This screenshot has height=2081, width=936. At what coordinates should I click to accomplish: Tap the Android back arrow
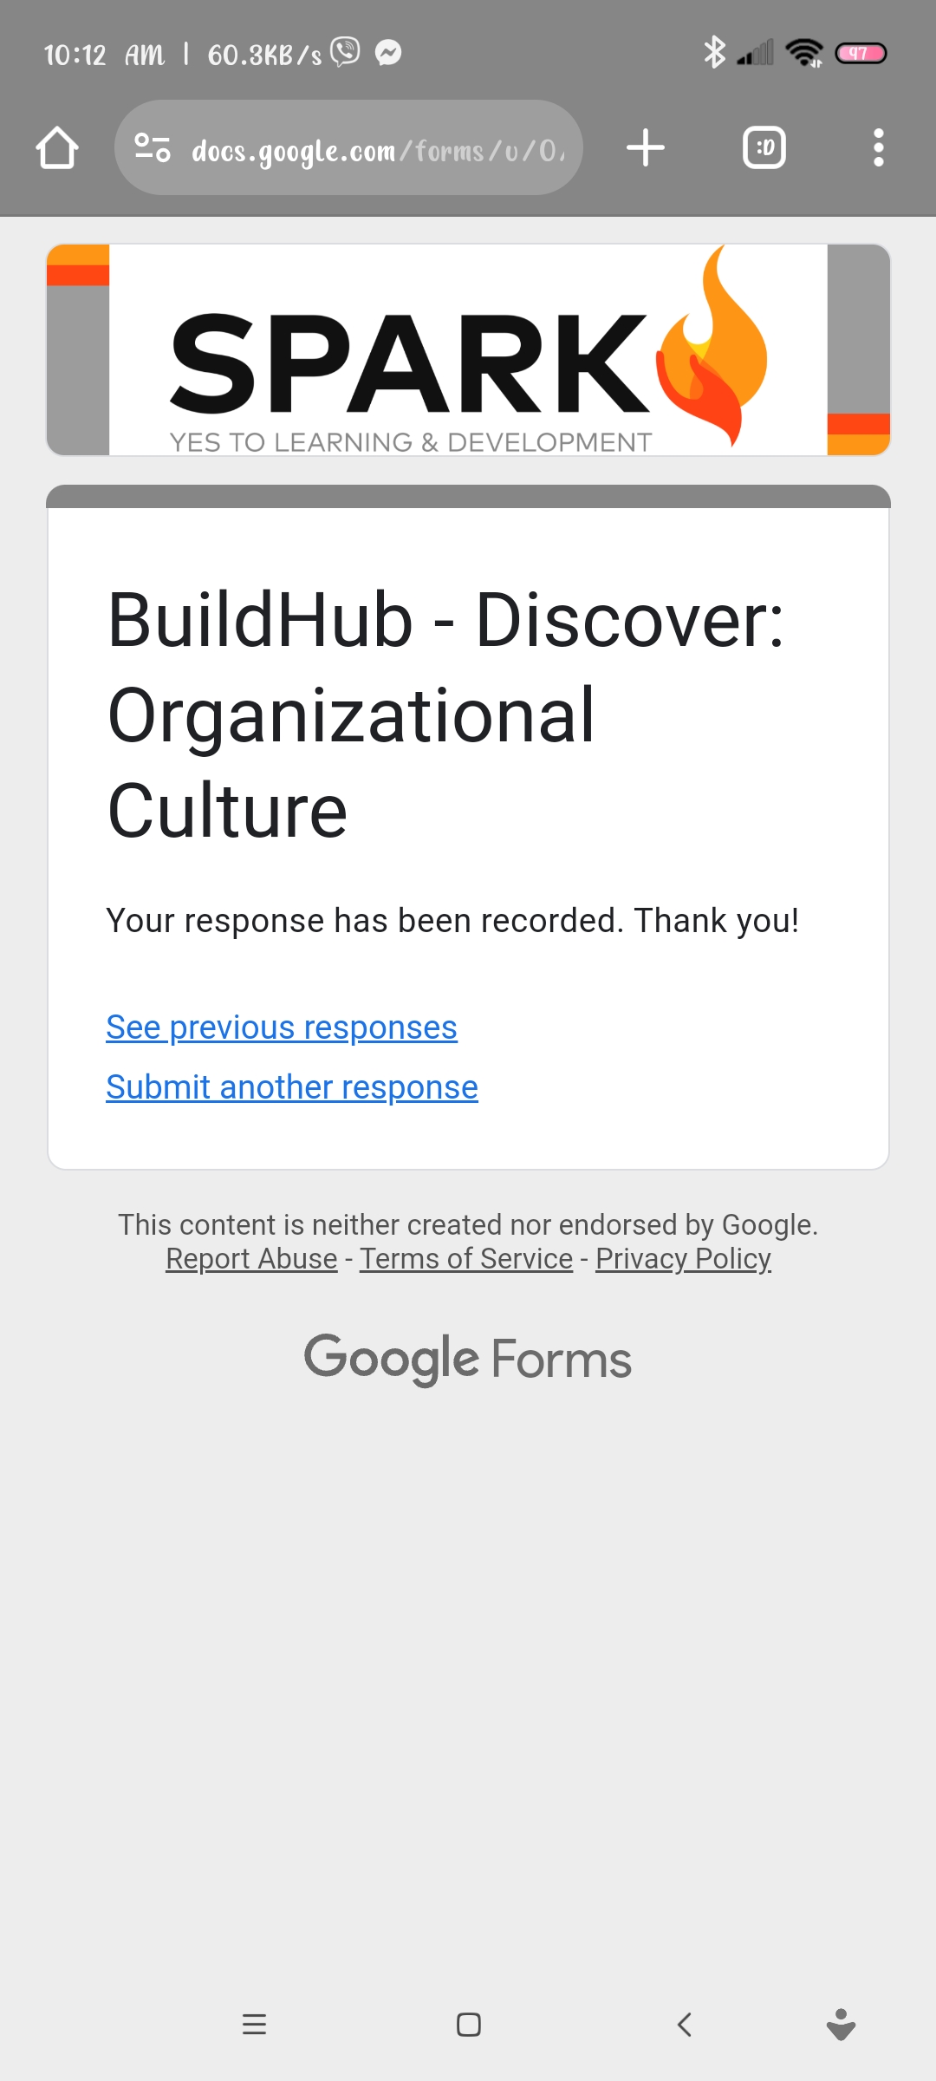[x=685, y=2025]
